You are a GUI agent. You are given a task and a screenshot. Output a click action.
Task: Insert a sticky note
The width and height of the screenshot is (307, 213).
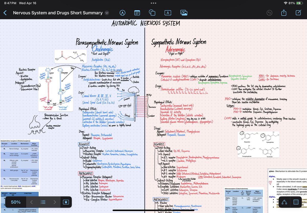click(137, 13)
